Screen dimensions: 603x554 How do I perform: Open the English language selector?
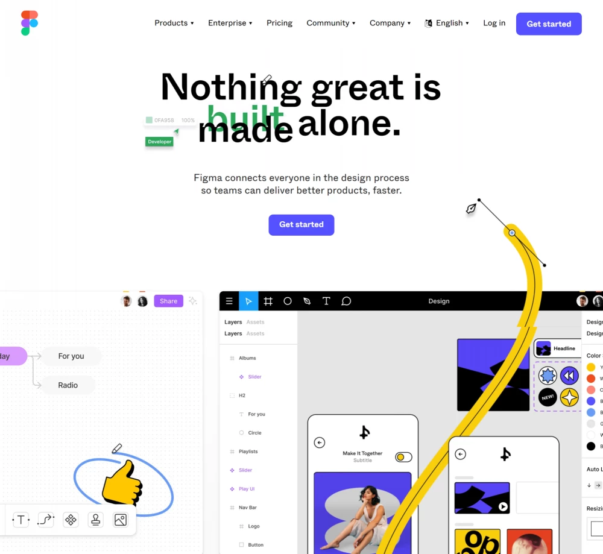pos(447,23)
